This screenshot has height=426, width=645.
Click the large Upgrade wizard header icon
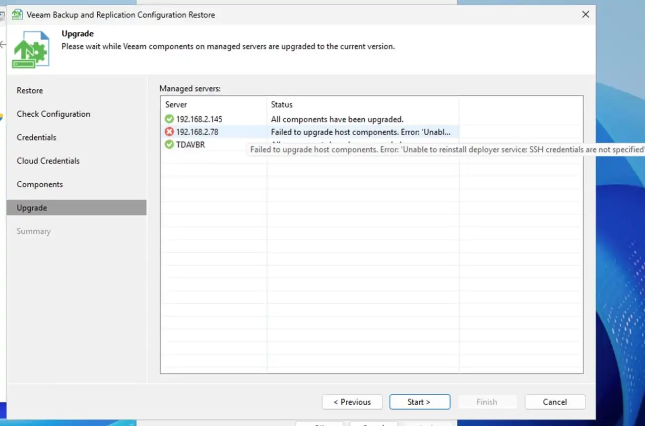pyautogui.click(x=31, y=50)
